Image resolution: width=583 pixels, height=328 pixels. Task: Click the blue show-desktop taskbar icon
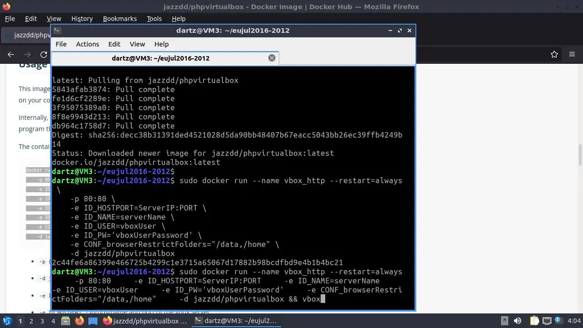93,321
